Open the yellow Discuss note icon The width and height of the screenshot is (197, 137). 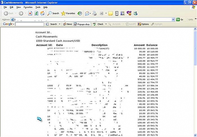point(110,13)
